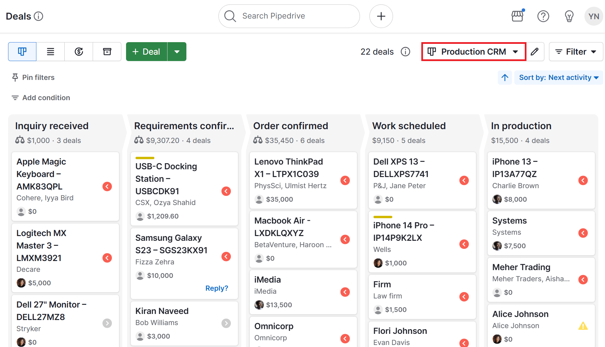This screenshot has width=605, height=347.
Task: Click the help question mark icon
Action: pyautogui.click(x=543, y=16)
